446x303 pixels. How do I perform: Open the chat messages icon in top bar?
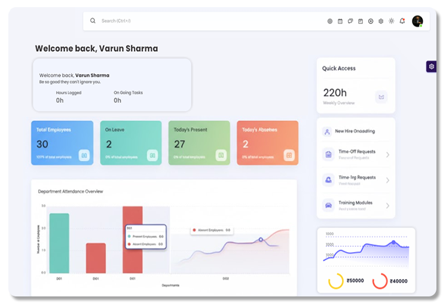(350, 21)
